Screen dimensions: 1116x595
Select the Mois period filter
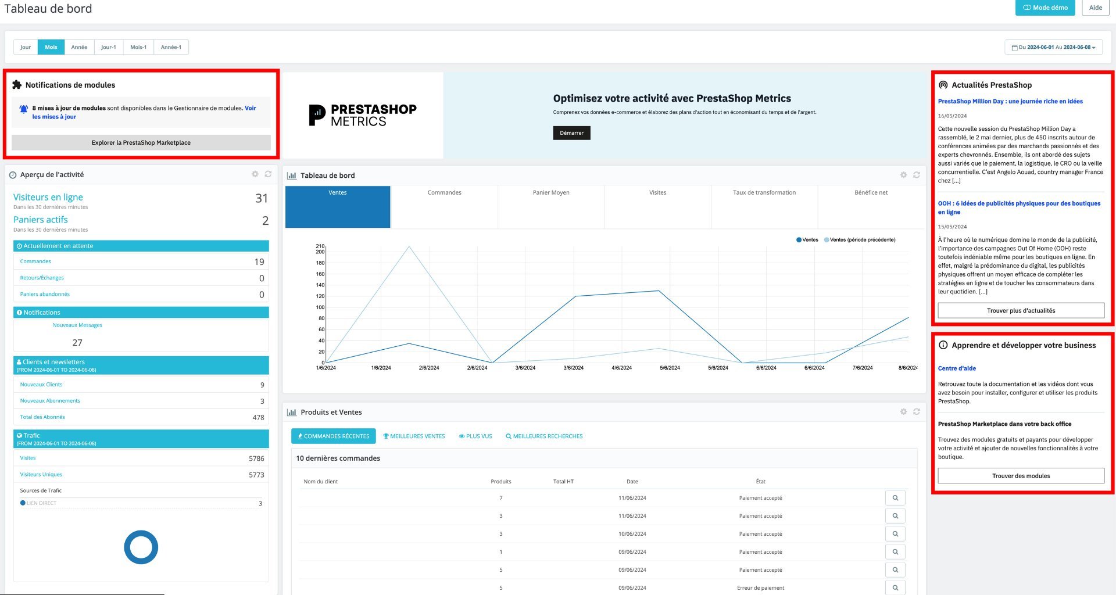pyautogui.click(x=51, y=47)
